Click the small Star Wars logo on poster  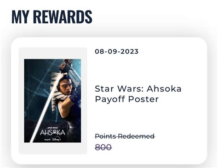click(52, 127)
